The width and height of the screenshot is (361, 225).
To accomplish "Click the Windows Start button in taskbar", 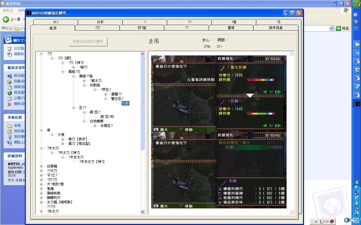I will tap(357, 4).
